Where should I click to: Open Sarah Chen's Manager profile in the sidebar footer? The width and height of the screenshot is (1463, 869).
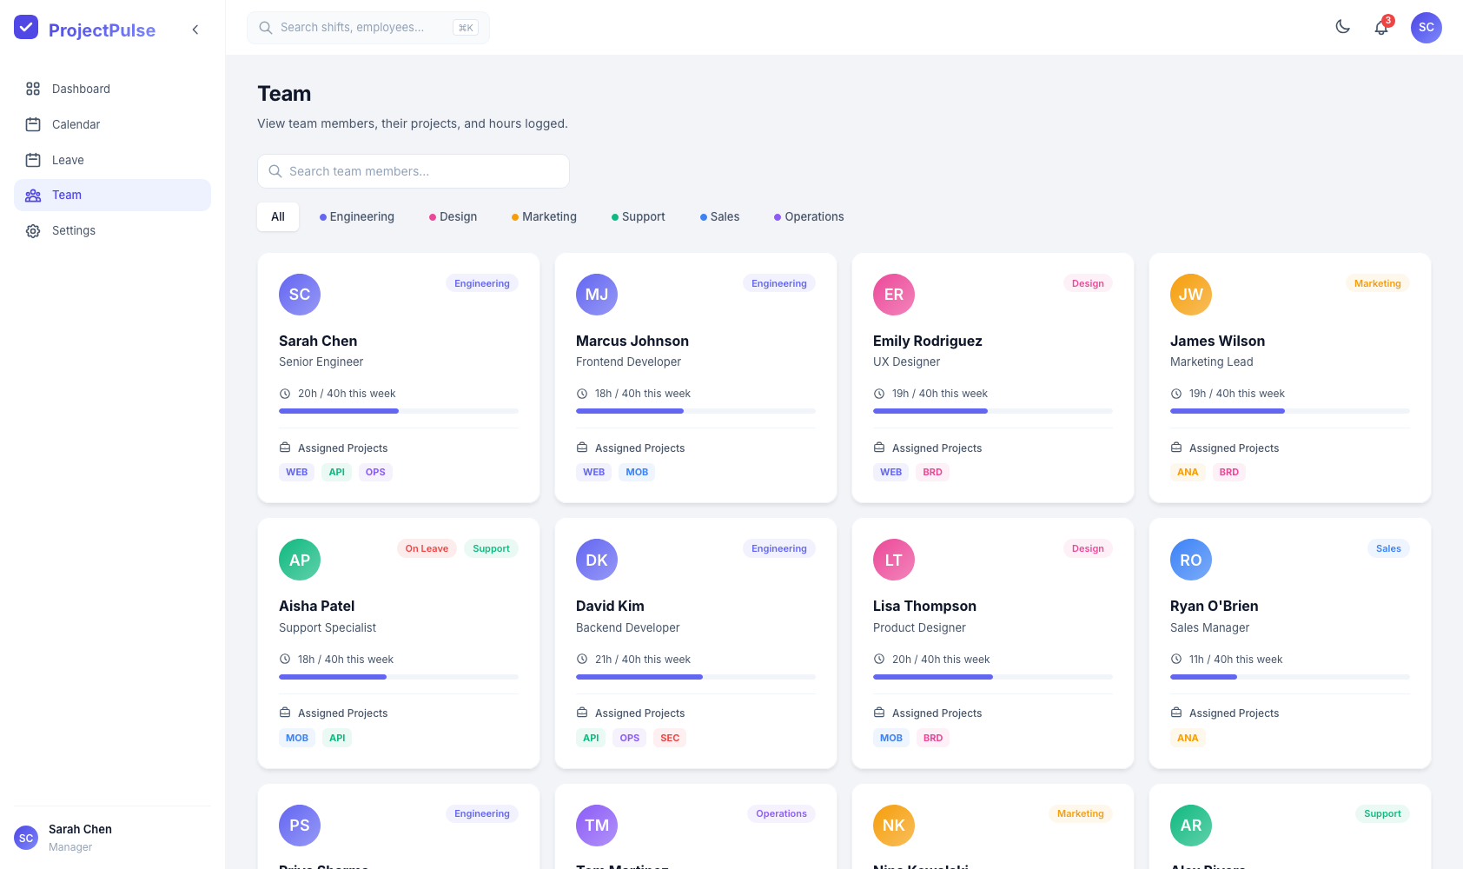click(80, 838)
